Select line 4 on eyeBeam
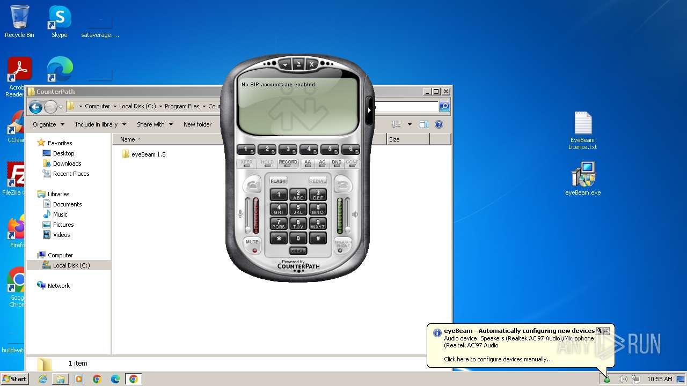The height and width of the screenshot is (386, 687). coord(309,150)
